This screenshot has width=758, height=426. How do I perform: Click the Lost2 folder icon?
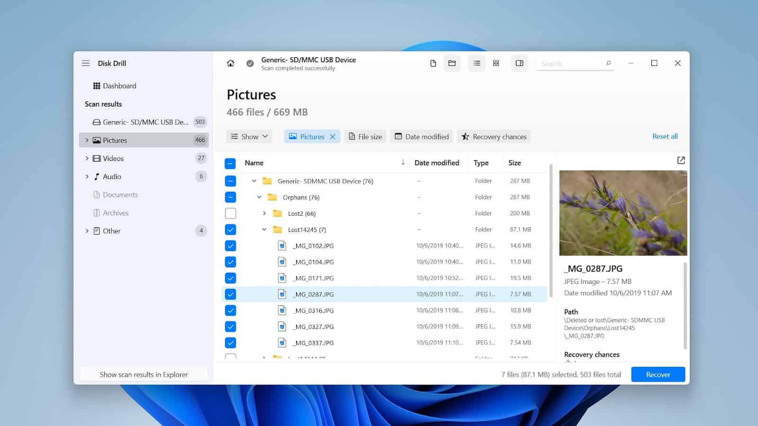pos(277,213)
